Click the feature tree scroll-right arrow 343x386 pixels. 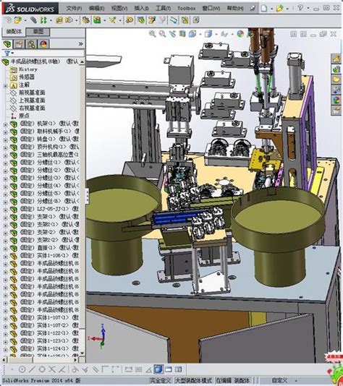[76, 360]
